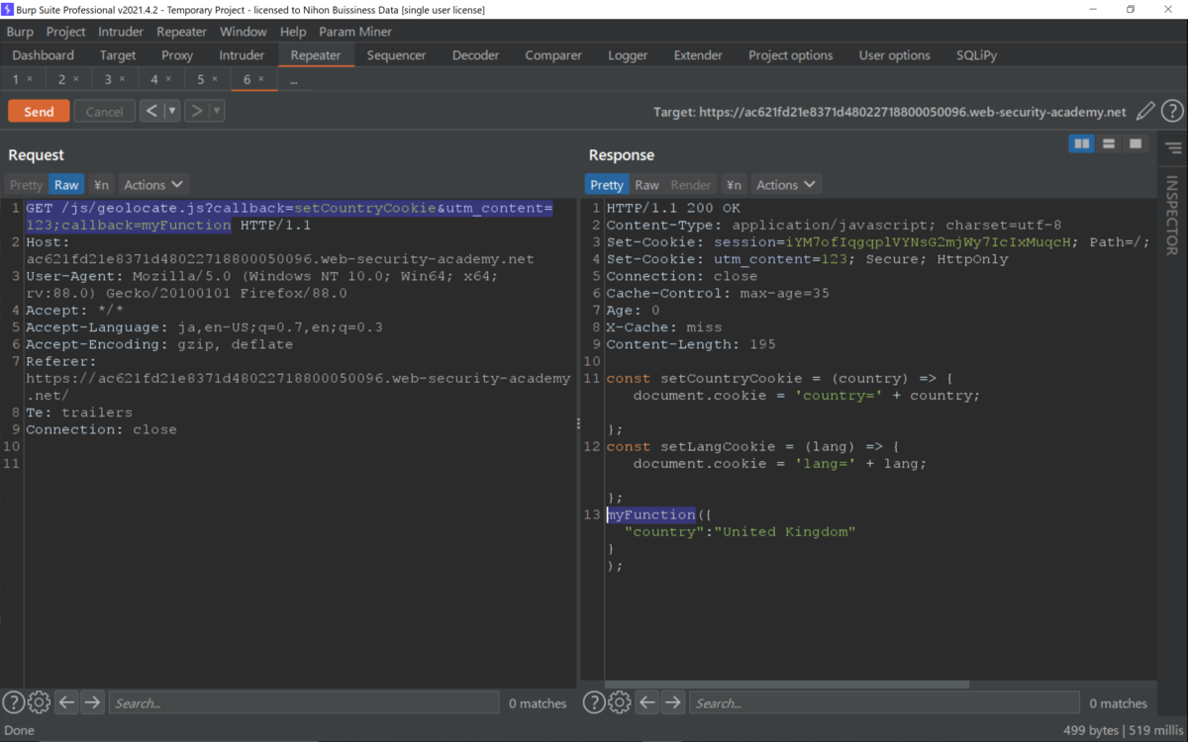Switch to the Intruder tab
The height and width of the screenshot is (742, 1188).
click(x=242, y=55)
